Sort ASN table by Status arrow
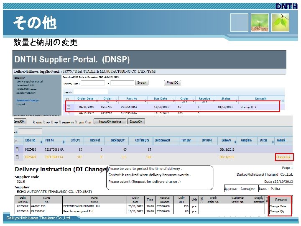The width and height of the screenshot is (301, 226). click(273, 142)
